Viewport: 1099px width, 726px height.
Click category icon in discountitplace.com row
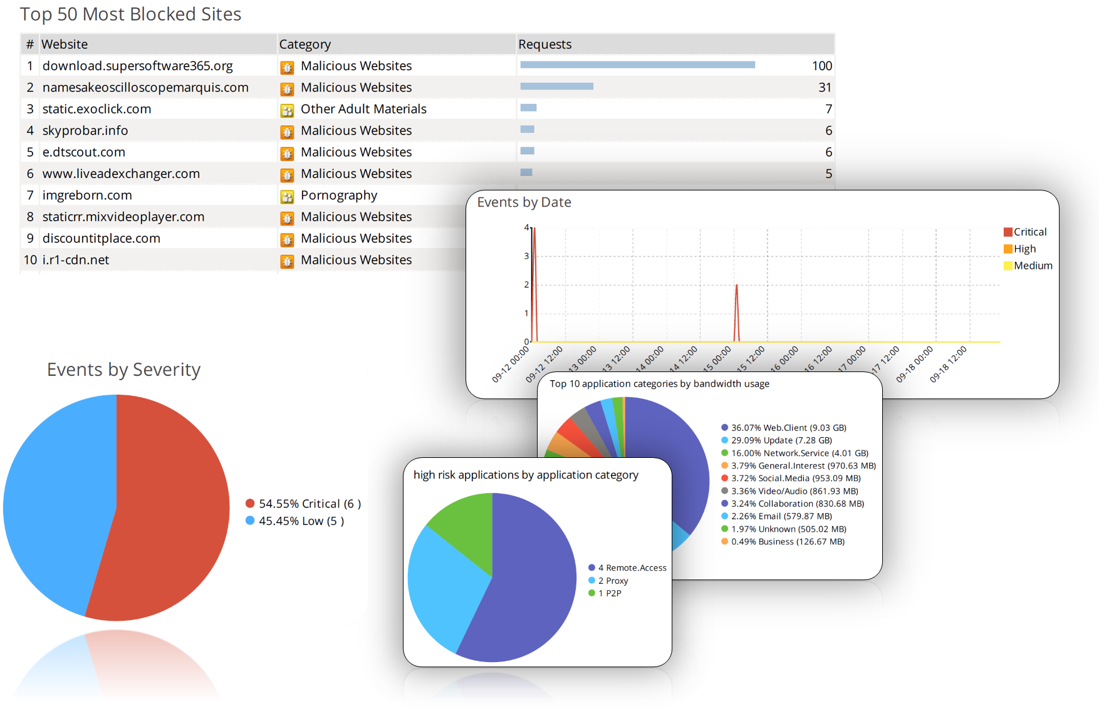287,239
